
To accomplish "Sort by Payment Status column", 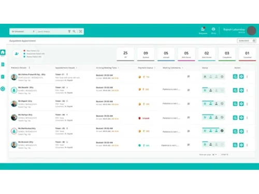I will click(155, 68).
